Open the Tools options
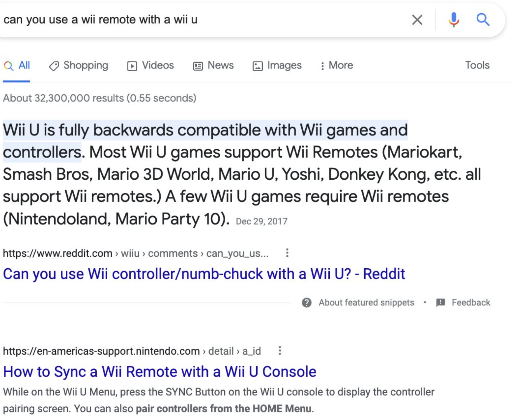 (477, 65)
